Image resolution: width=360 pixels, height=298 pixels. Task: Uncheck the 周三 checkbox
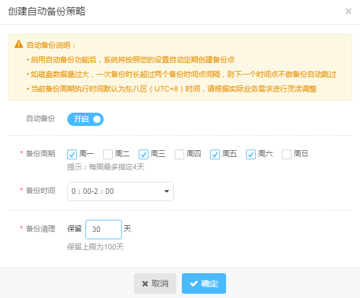[144, 154]
